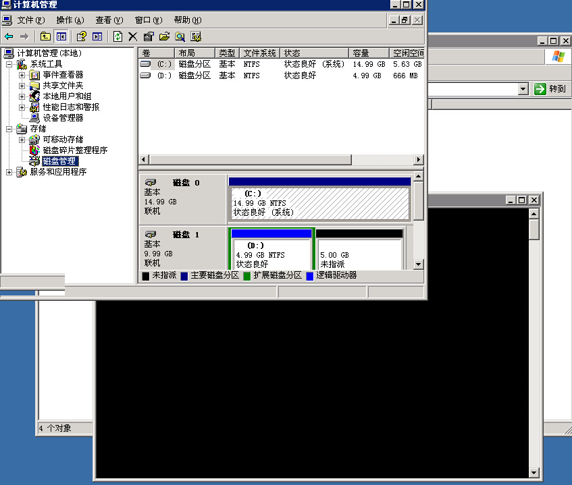Click left arrow of volume list scrollbar
Image resolution: width=572 pixels, height=485 pixels.
tap(144, 160)
